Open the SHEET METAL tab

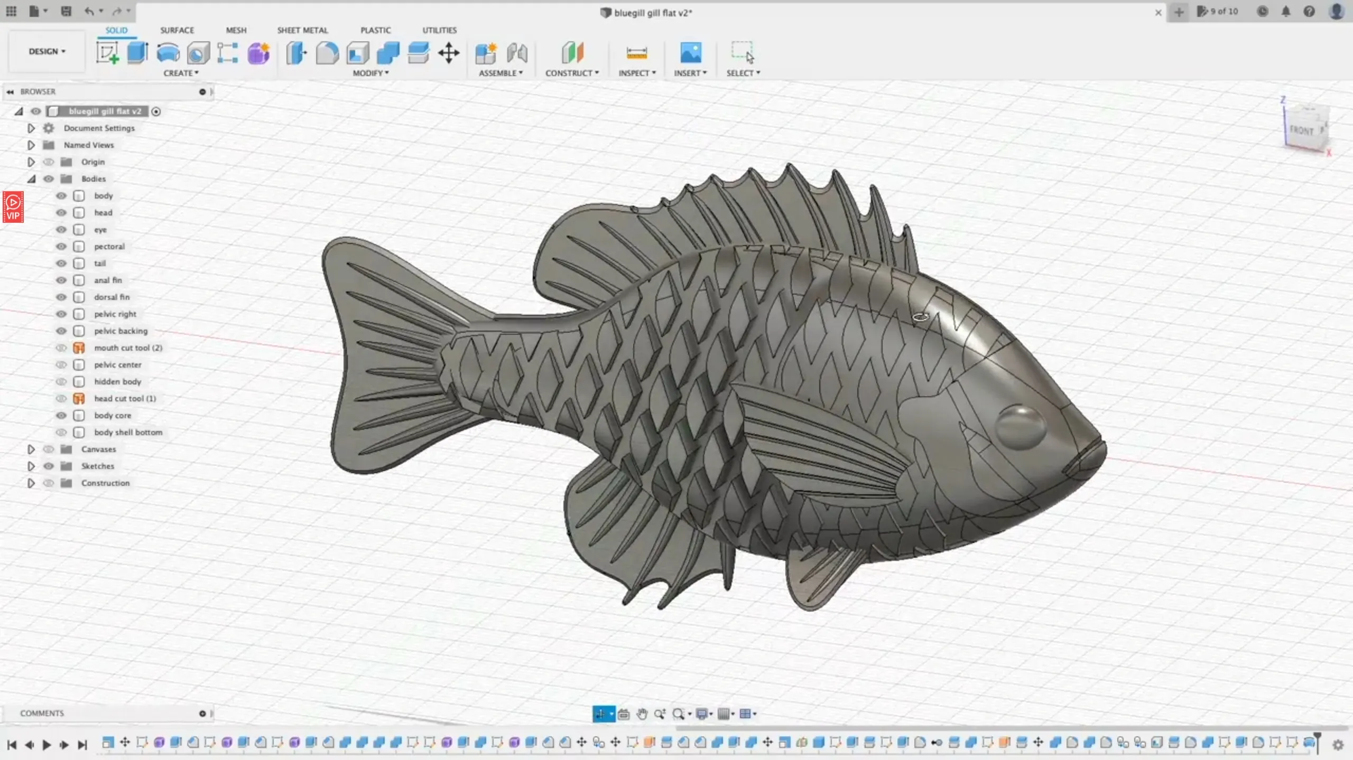[x=302, y=30]
